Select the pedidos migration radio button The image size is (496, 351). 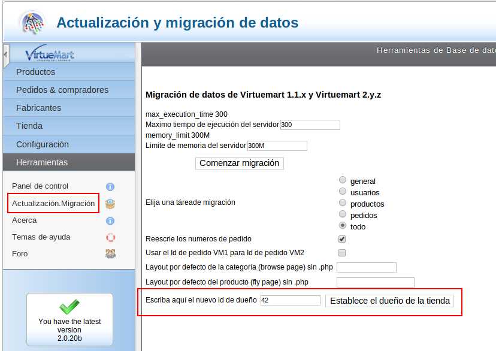coord(343,214)
